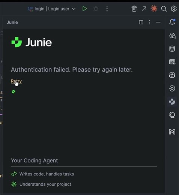Open the login | Login user run configuration dropdown
This screenshot has height=195, width=179.
pos(51,9)
